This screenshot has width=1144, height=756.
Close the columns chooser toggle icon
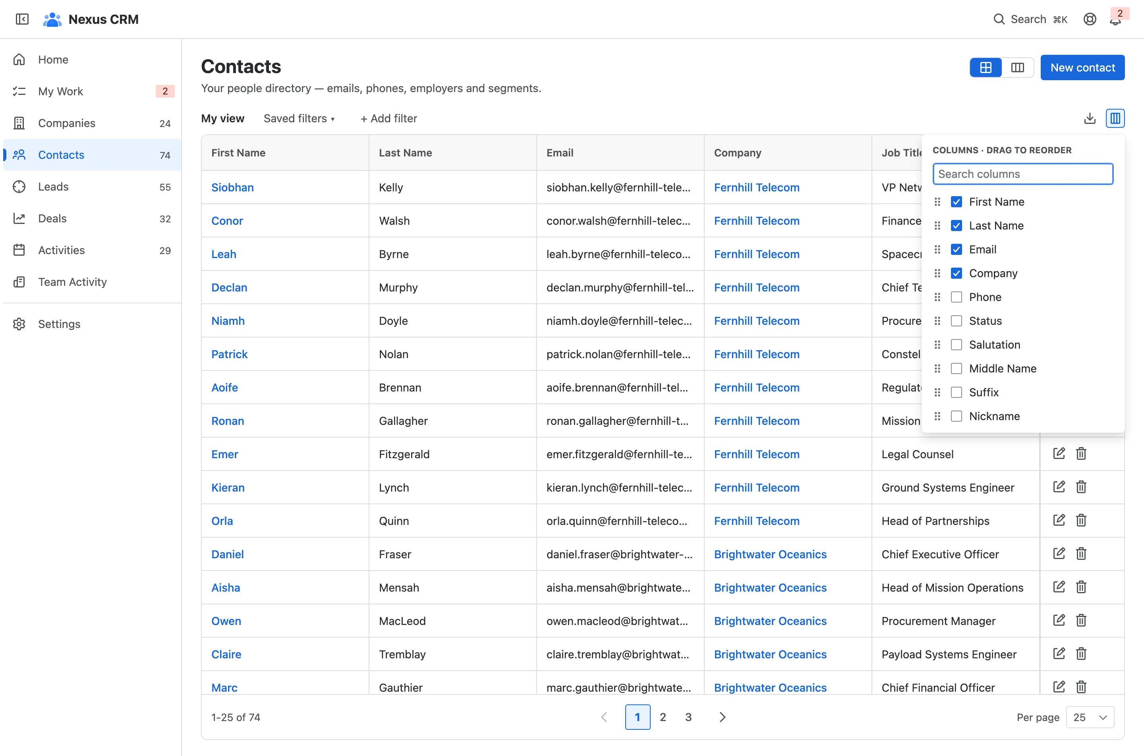(1115, 118)
